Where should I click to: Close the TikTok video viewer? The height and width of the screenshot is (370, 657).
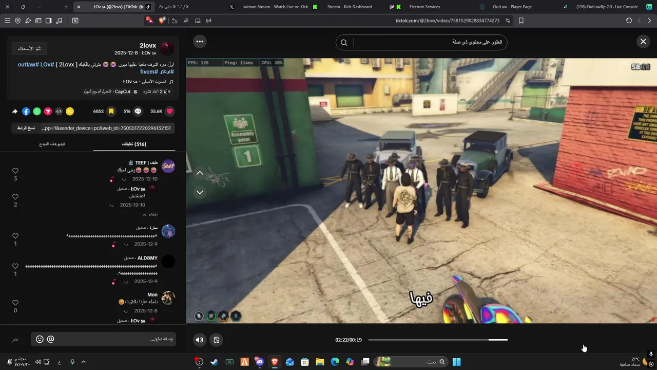point(643,42)
